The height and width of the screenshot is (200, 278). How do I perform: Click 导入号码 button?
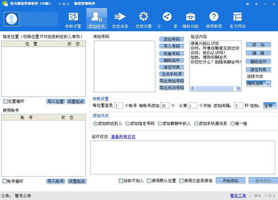172,46
